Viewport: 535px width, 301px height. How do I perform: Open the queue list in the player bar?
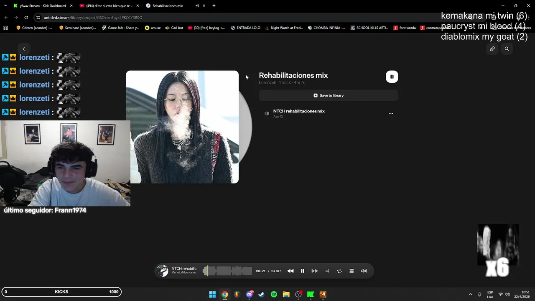point(352,271)
